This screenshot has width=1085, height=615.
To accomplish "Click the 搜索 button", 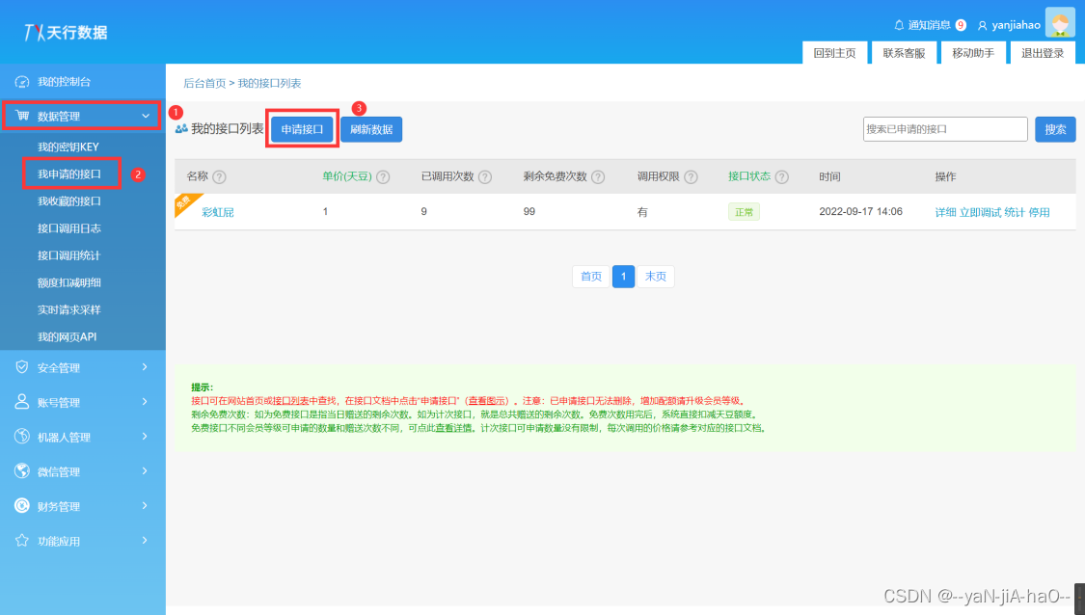I will coord(1055,129).
